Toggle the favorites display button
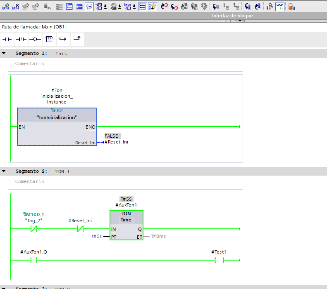This screenshot has width=327, height=289. point(153,7)
